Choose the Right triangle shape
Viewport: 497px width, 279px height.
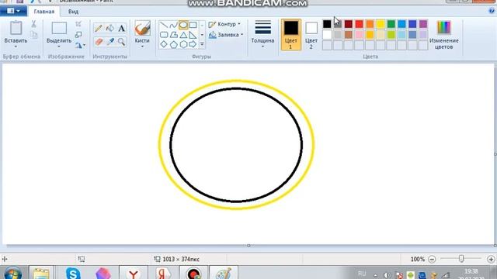193,34
